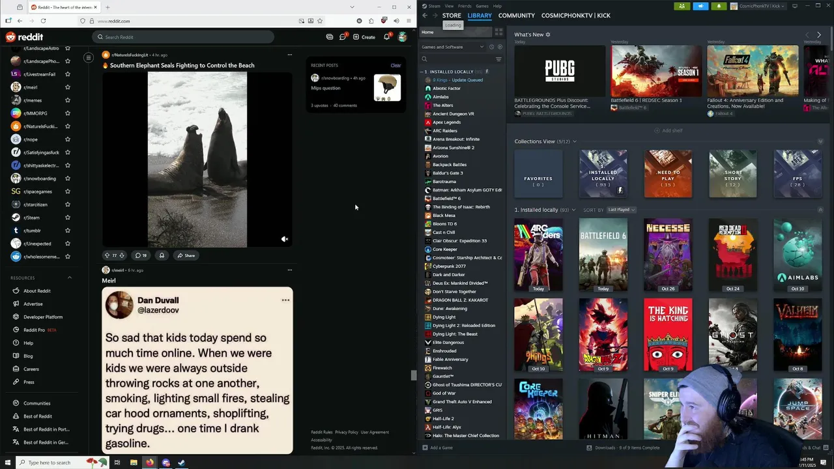
Task: Switch to the COMMUNITY tab in Steam
Action: [x=517, y=16]
